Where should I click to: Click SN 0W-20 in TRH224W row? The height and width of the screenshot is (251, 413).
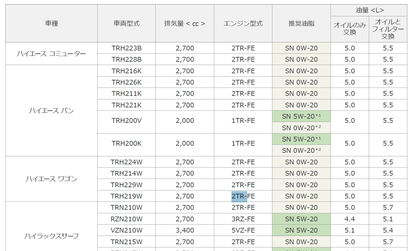pyautogui.click(x=301, y=162)
